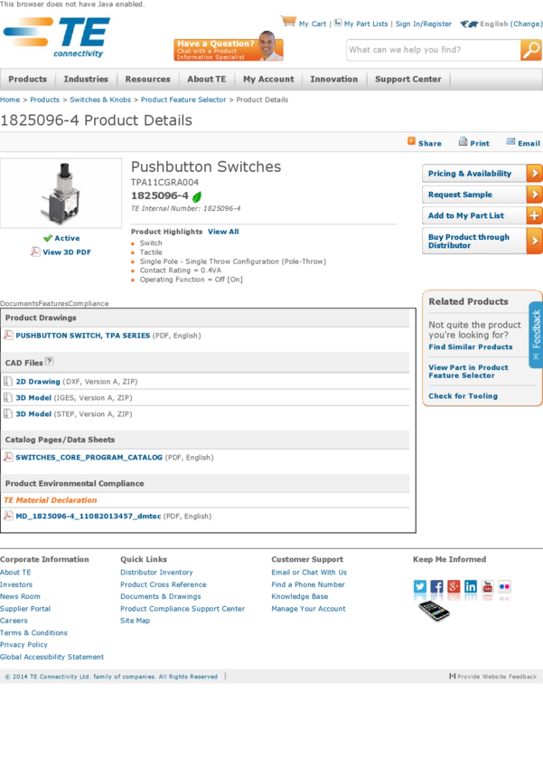Click the PDF icon beside PUSHBUTTON SWITCH drawing
Image resolution: width=543 pixels, height=769 pixels.
pos(8,335)
